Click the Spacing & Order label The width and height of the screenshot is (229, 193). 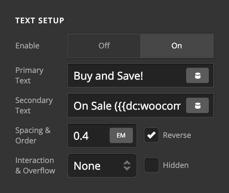coord(33,135)
